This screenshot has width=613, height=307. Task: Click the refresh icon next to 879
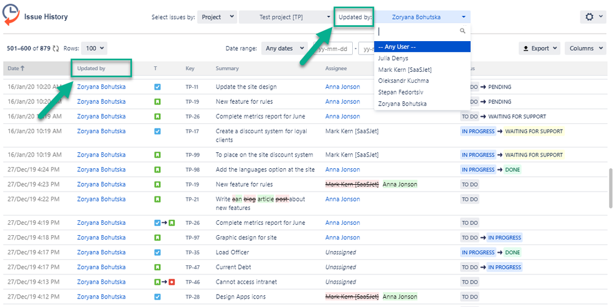(x=56, y=49)
